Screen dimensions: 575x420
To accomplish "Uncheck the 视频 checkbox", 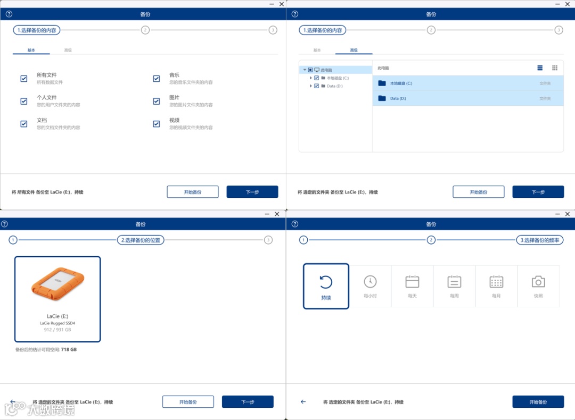I will click(x=157, y=124).
